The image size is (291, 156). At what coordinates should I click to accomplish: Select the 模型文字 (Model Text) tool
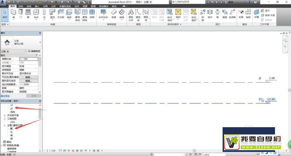coord(131,15)
